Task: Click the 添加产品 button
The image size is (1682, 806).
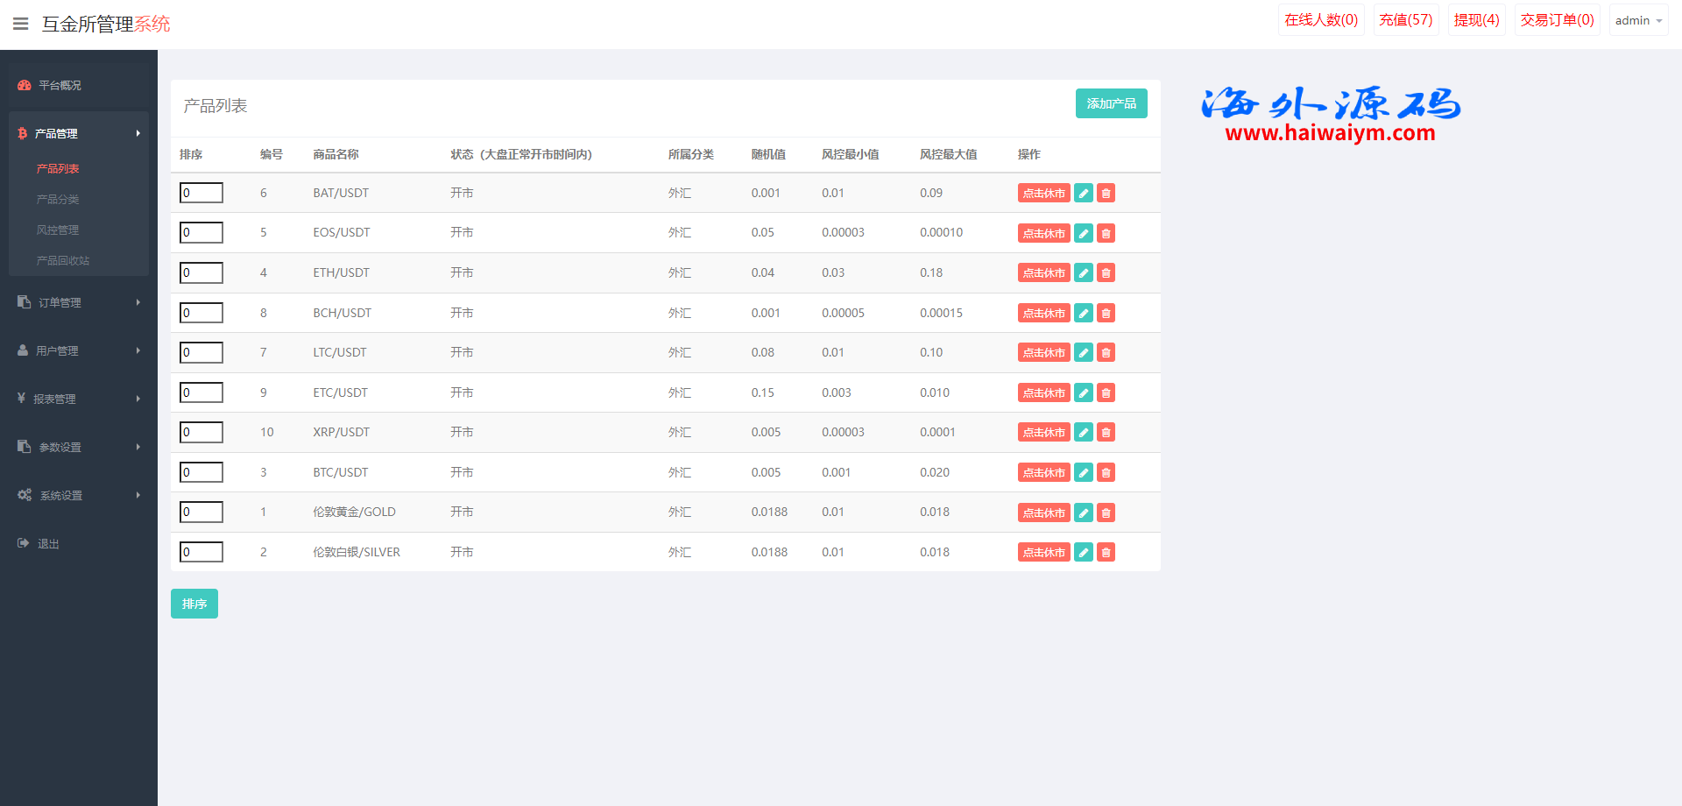Action: 1111,103
